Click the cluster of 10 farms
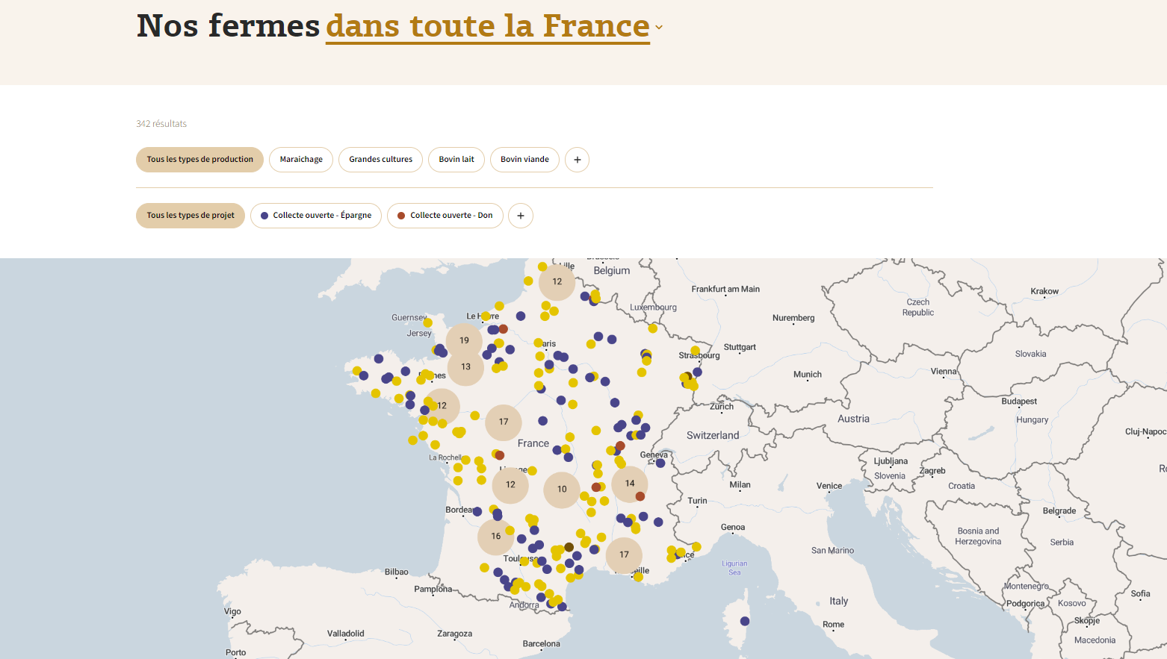Viewport: 1167px width, 659px height. [562, 490]
